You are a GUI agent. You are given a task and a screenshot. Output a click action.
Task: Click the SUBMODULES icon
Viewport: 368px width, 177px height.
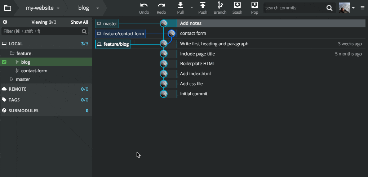click(x=4, y=110)
